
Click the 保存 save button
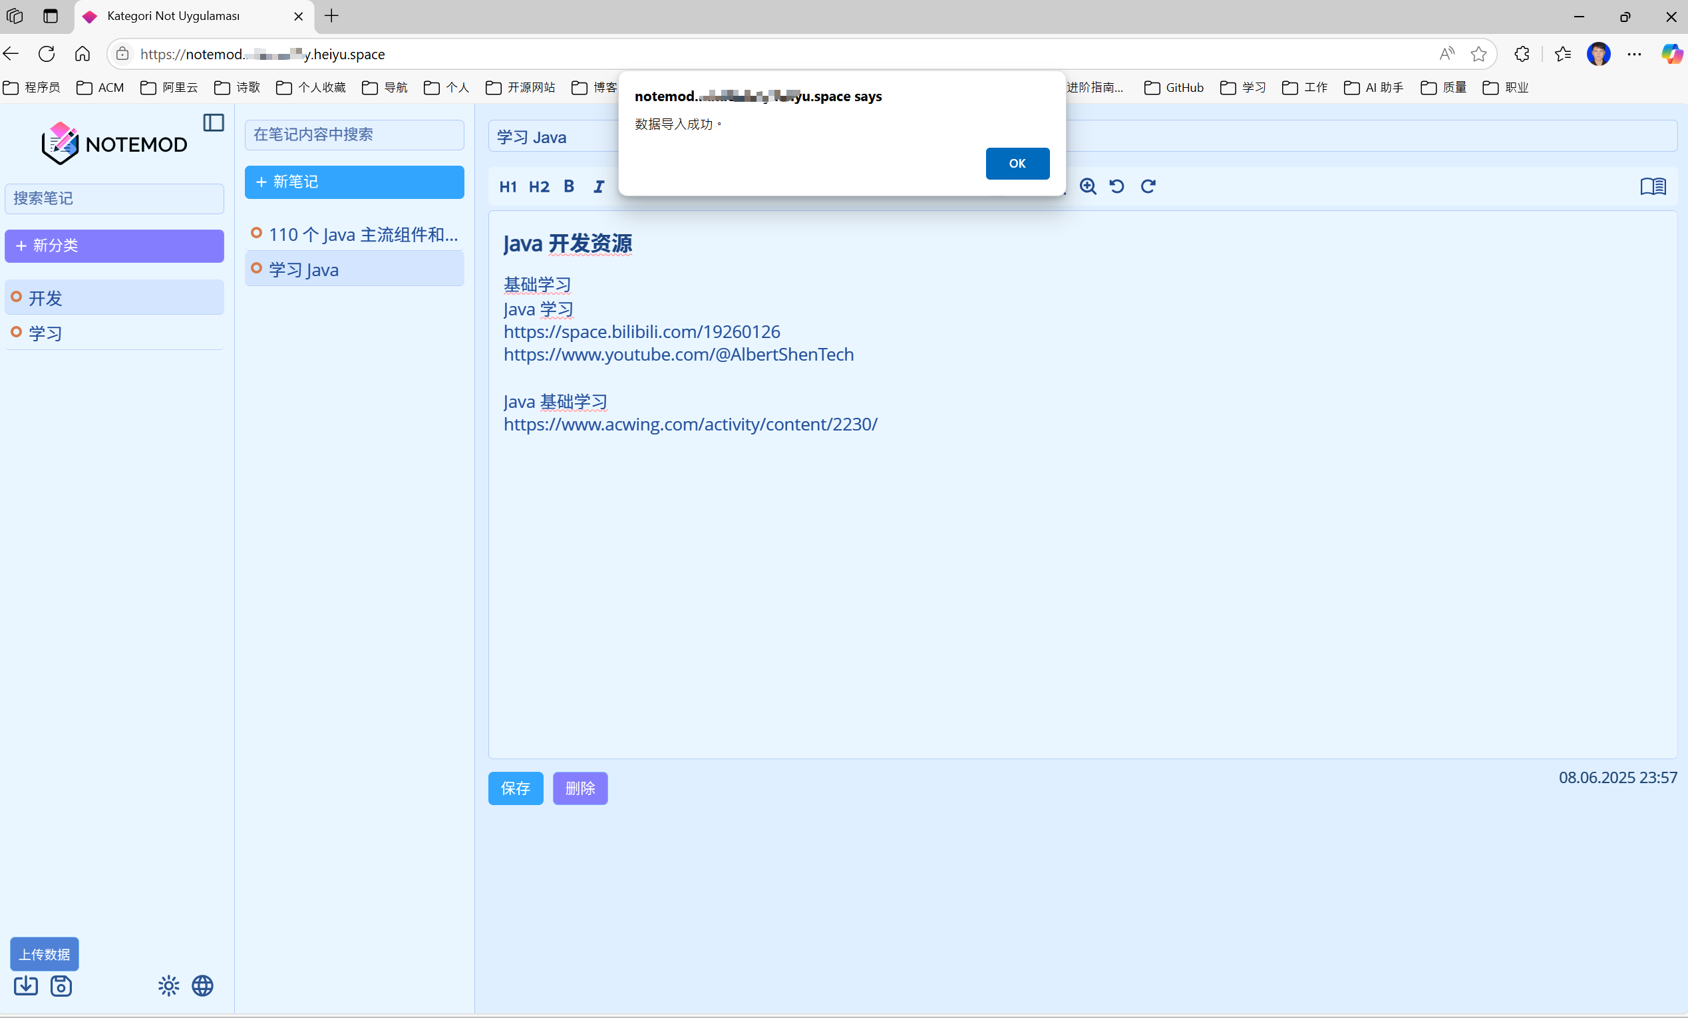[x=516, y=788]
